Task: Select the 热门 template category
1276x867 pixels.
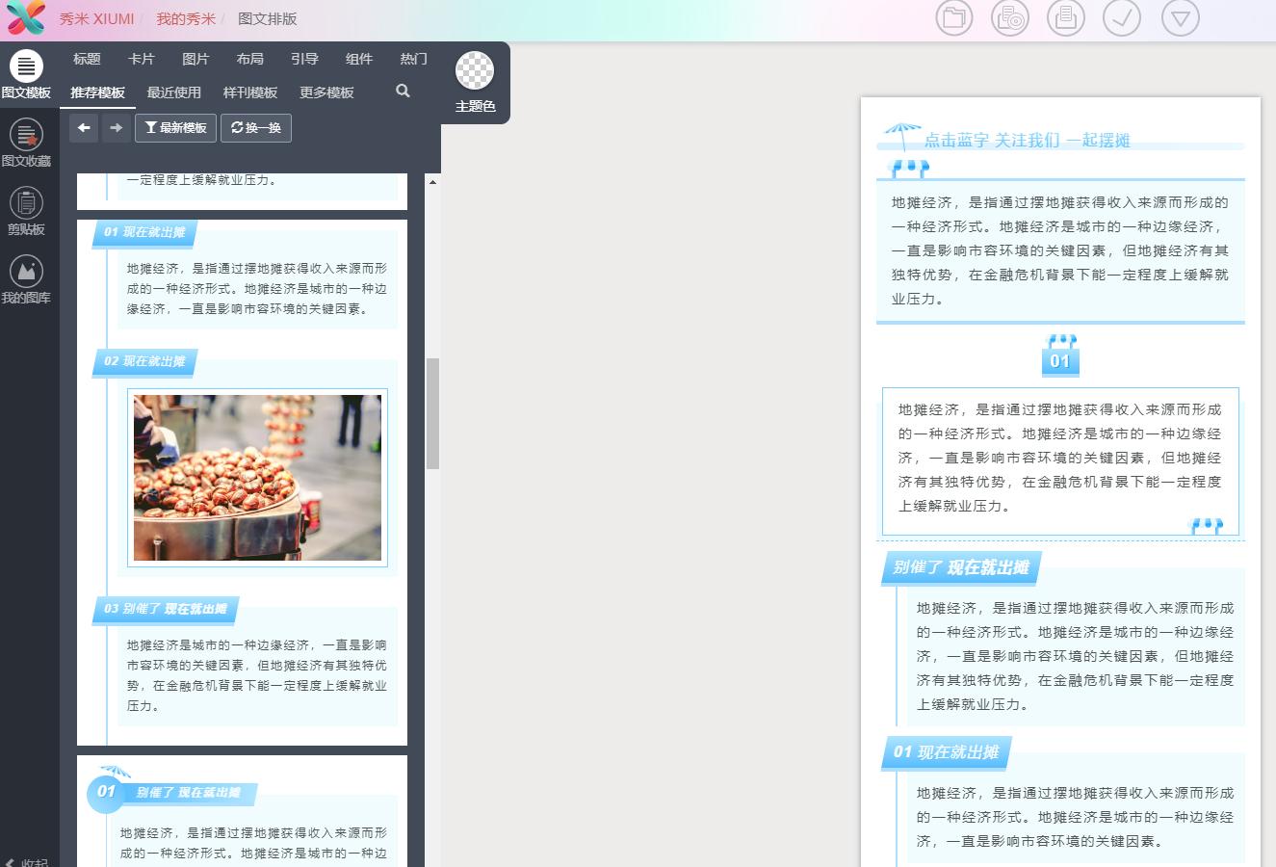Action: click(413, 59)
